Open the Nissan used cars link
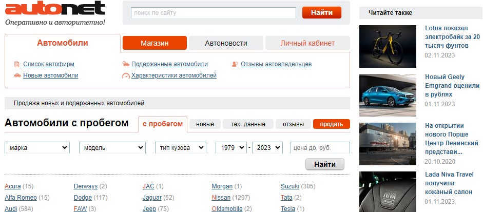This screenshot has width=483, height=212. coord(221,198)
